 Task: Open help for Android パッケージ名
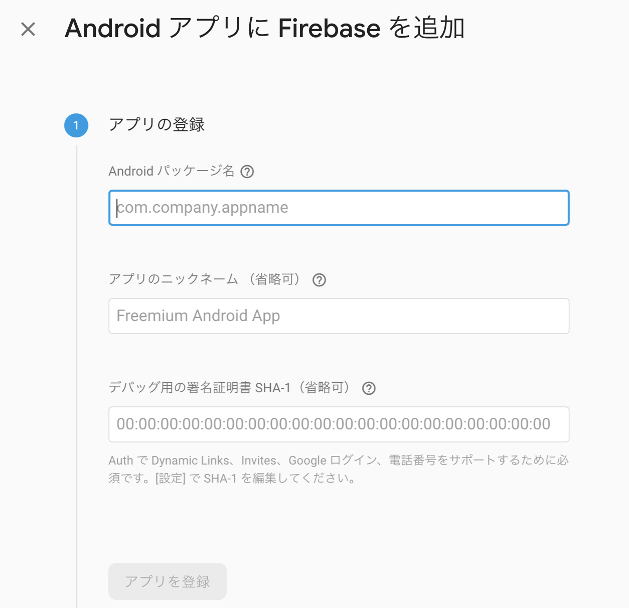click(x=247, y=172)
